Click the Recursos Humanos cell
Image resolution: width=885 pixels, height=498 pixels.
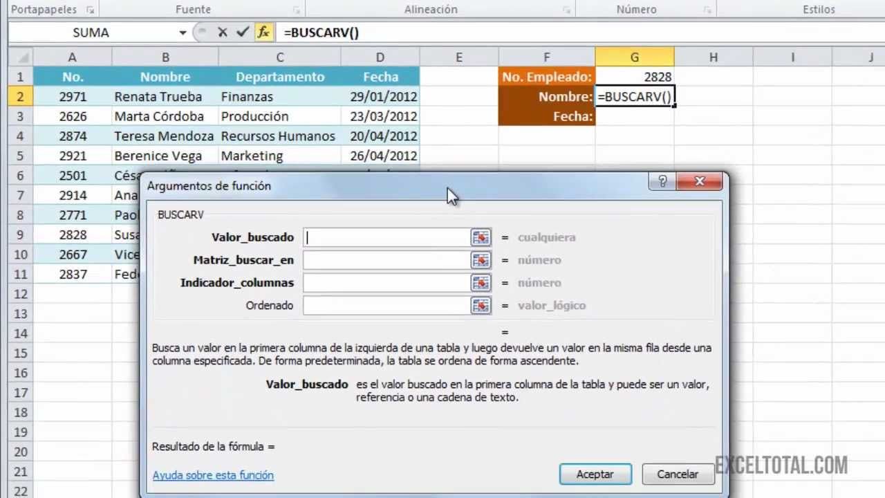point(280,136)
